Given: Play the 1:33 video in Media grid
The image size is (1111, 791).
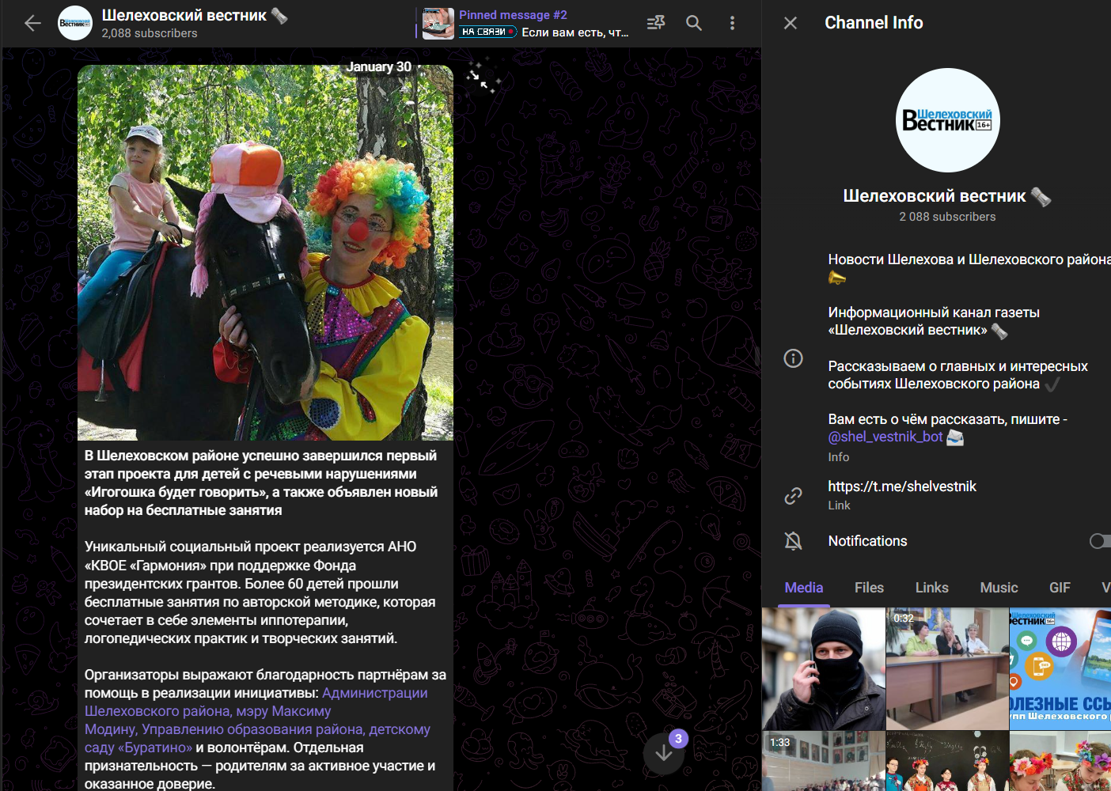Looking at the screenshot, I should pyautogui.click(x=823, y=761).
